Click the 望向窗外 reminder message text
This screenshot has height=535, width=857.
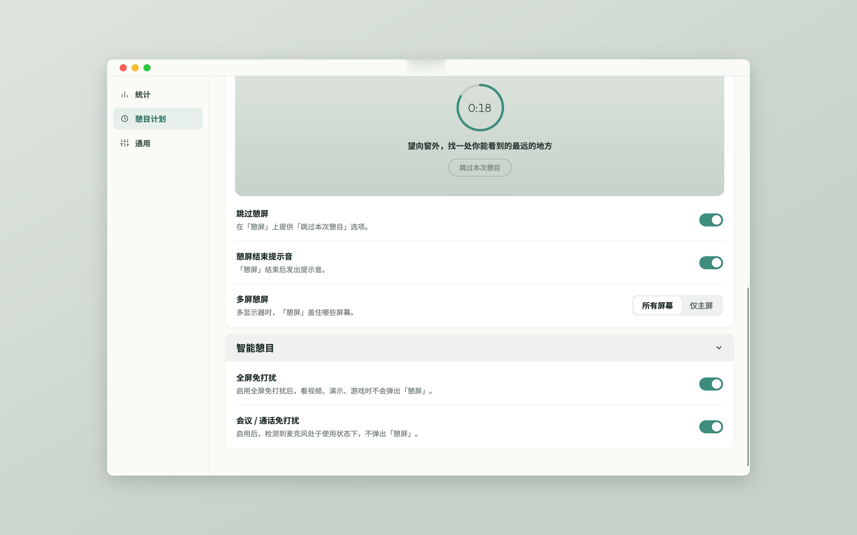(479, 146)
